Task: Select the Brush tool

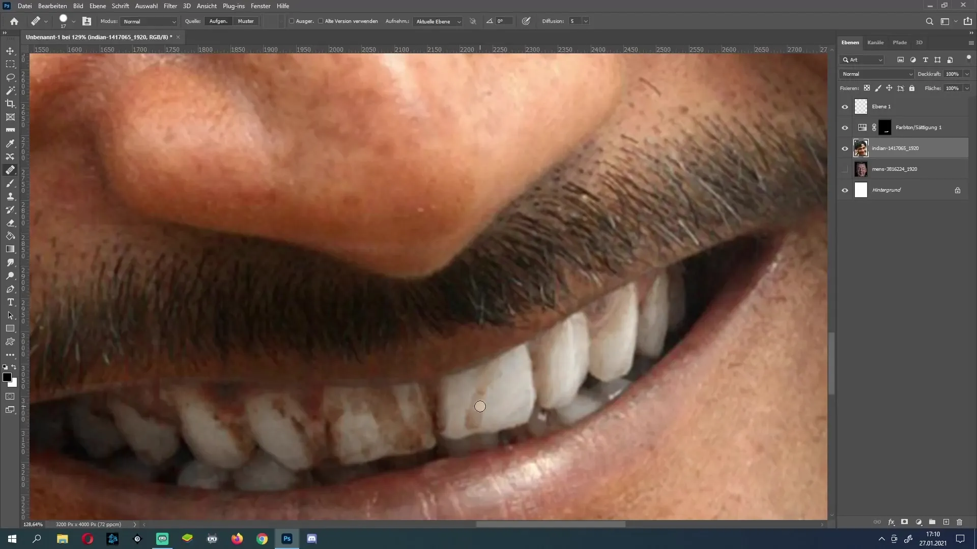Action: pos(10,183)
